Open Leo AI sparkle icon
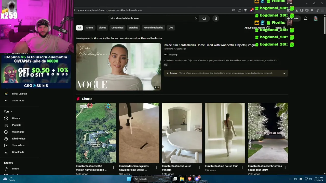326x183 pixels. click(x=312, y=10)
